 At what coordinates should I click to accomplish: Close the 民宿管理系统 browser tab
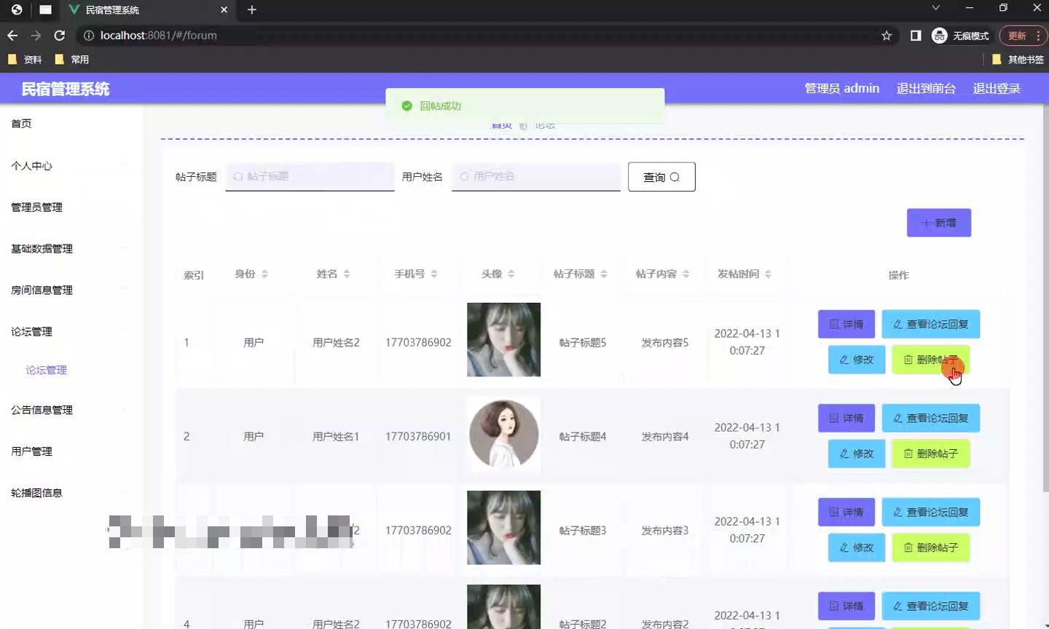pos(224,9)
